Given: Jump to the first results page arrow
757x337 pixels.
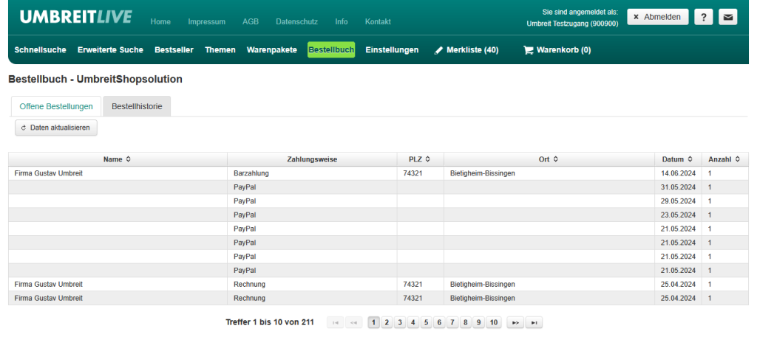Looking at the screenshot, I should (x=336, y=322).
